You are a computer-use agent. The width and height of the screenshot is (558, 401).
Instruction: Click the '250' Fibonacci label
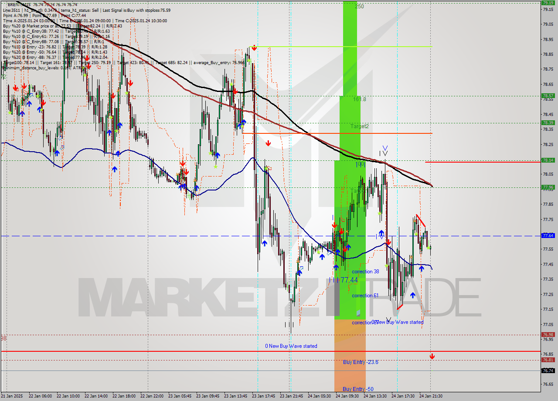click(x=359, y=7)
